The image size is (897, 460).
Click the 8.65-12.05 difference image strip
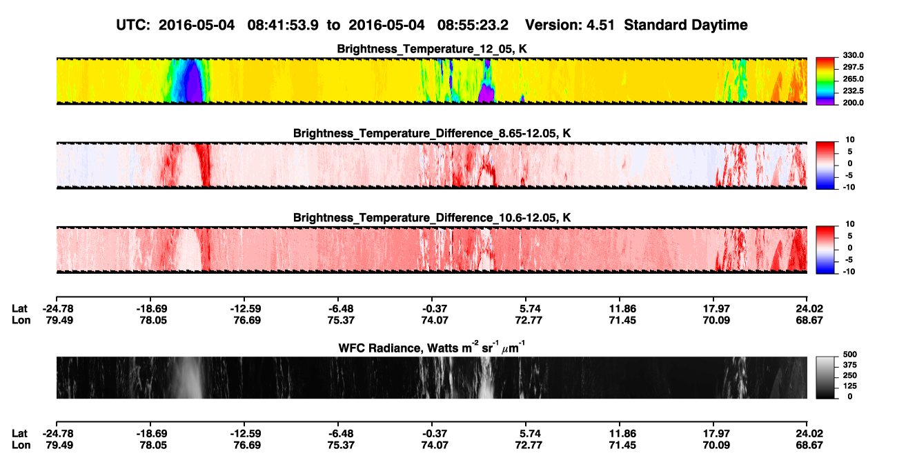431,165
